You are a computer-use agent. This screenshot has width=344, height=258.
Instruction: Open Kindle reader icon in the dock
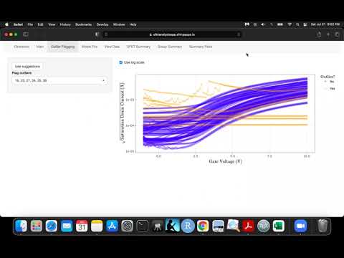point(173,226)
